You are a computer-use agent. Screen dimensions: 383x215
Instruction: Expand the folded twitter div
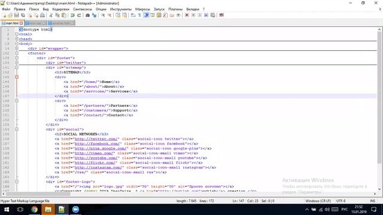[17, 63]
